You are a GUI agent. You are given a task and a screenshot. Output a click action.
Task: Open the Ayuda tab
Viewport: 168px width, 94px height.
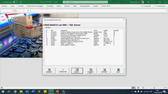(96, 6)
